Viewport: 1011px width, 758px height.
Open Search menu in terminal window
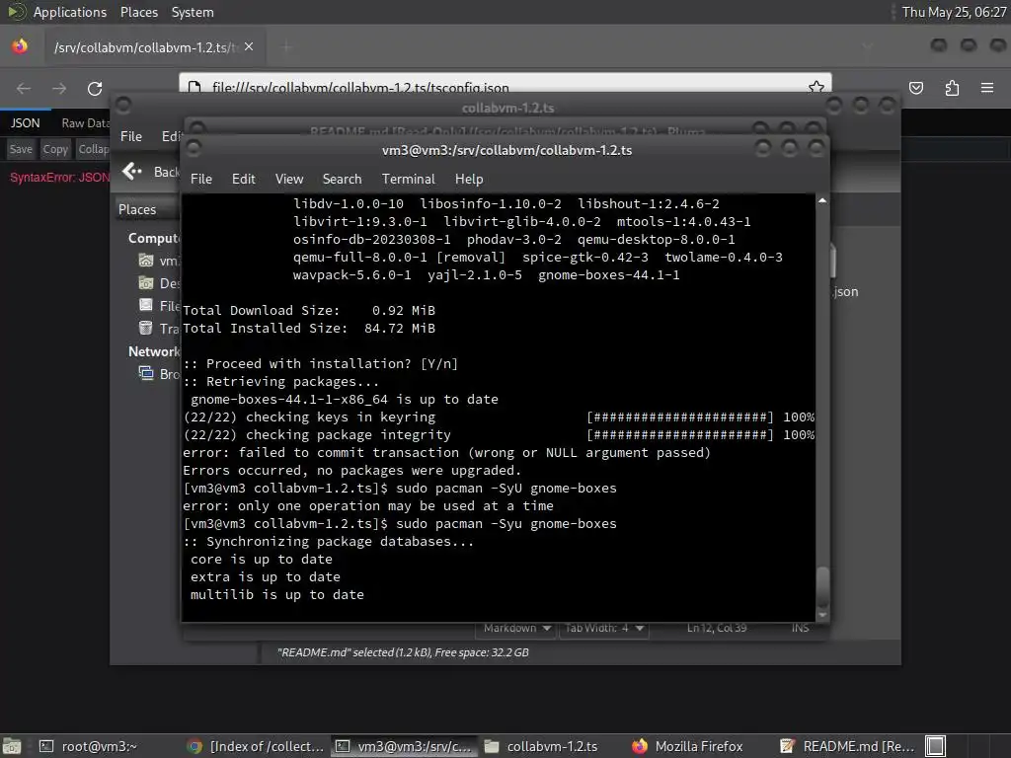pyautogui.click(x=342, y=180)
